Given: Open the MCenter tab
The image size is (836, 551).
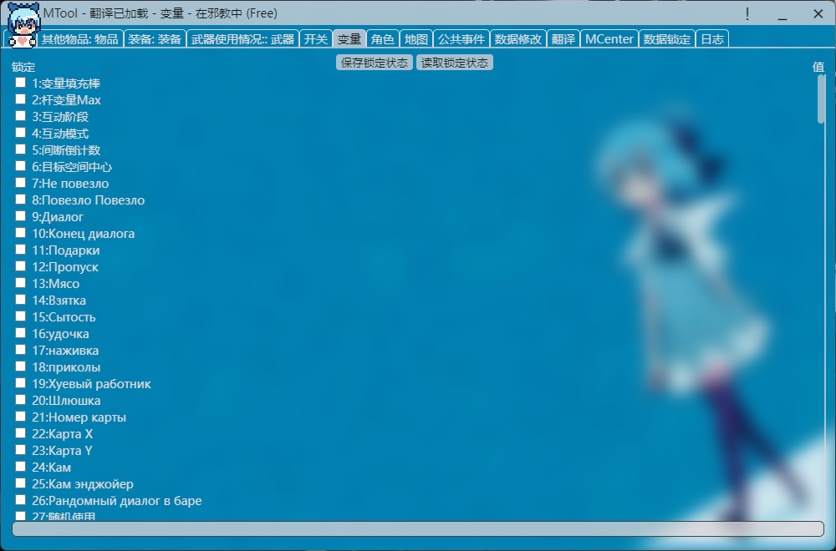Looking at the screenshot, I should pos(609,38).
